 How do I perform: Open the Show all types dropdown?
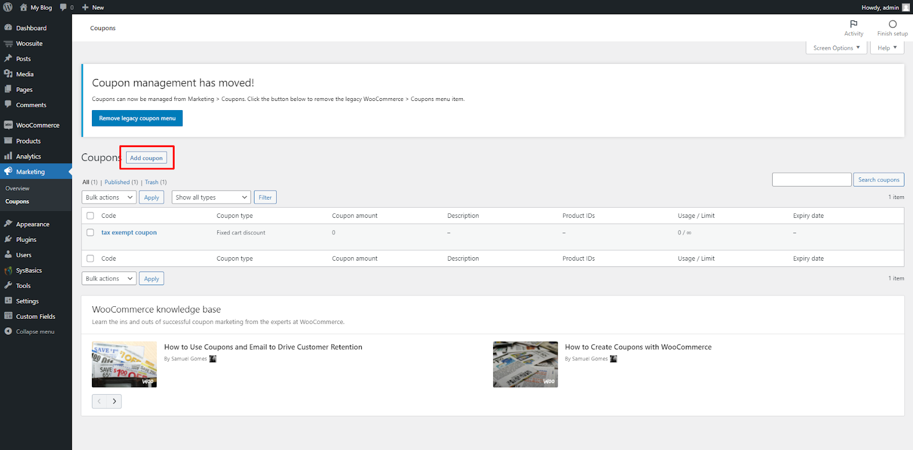click(211, 197)
